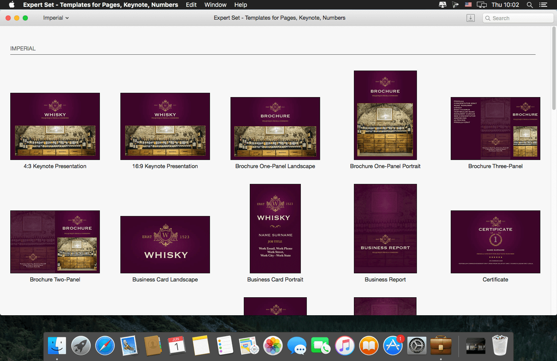Open the Expert Set application menu

click(x=101, y=5)
